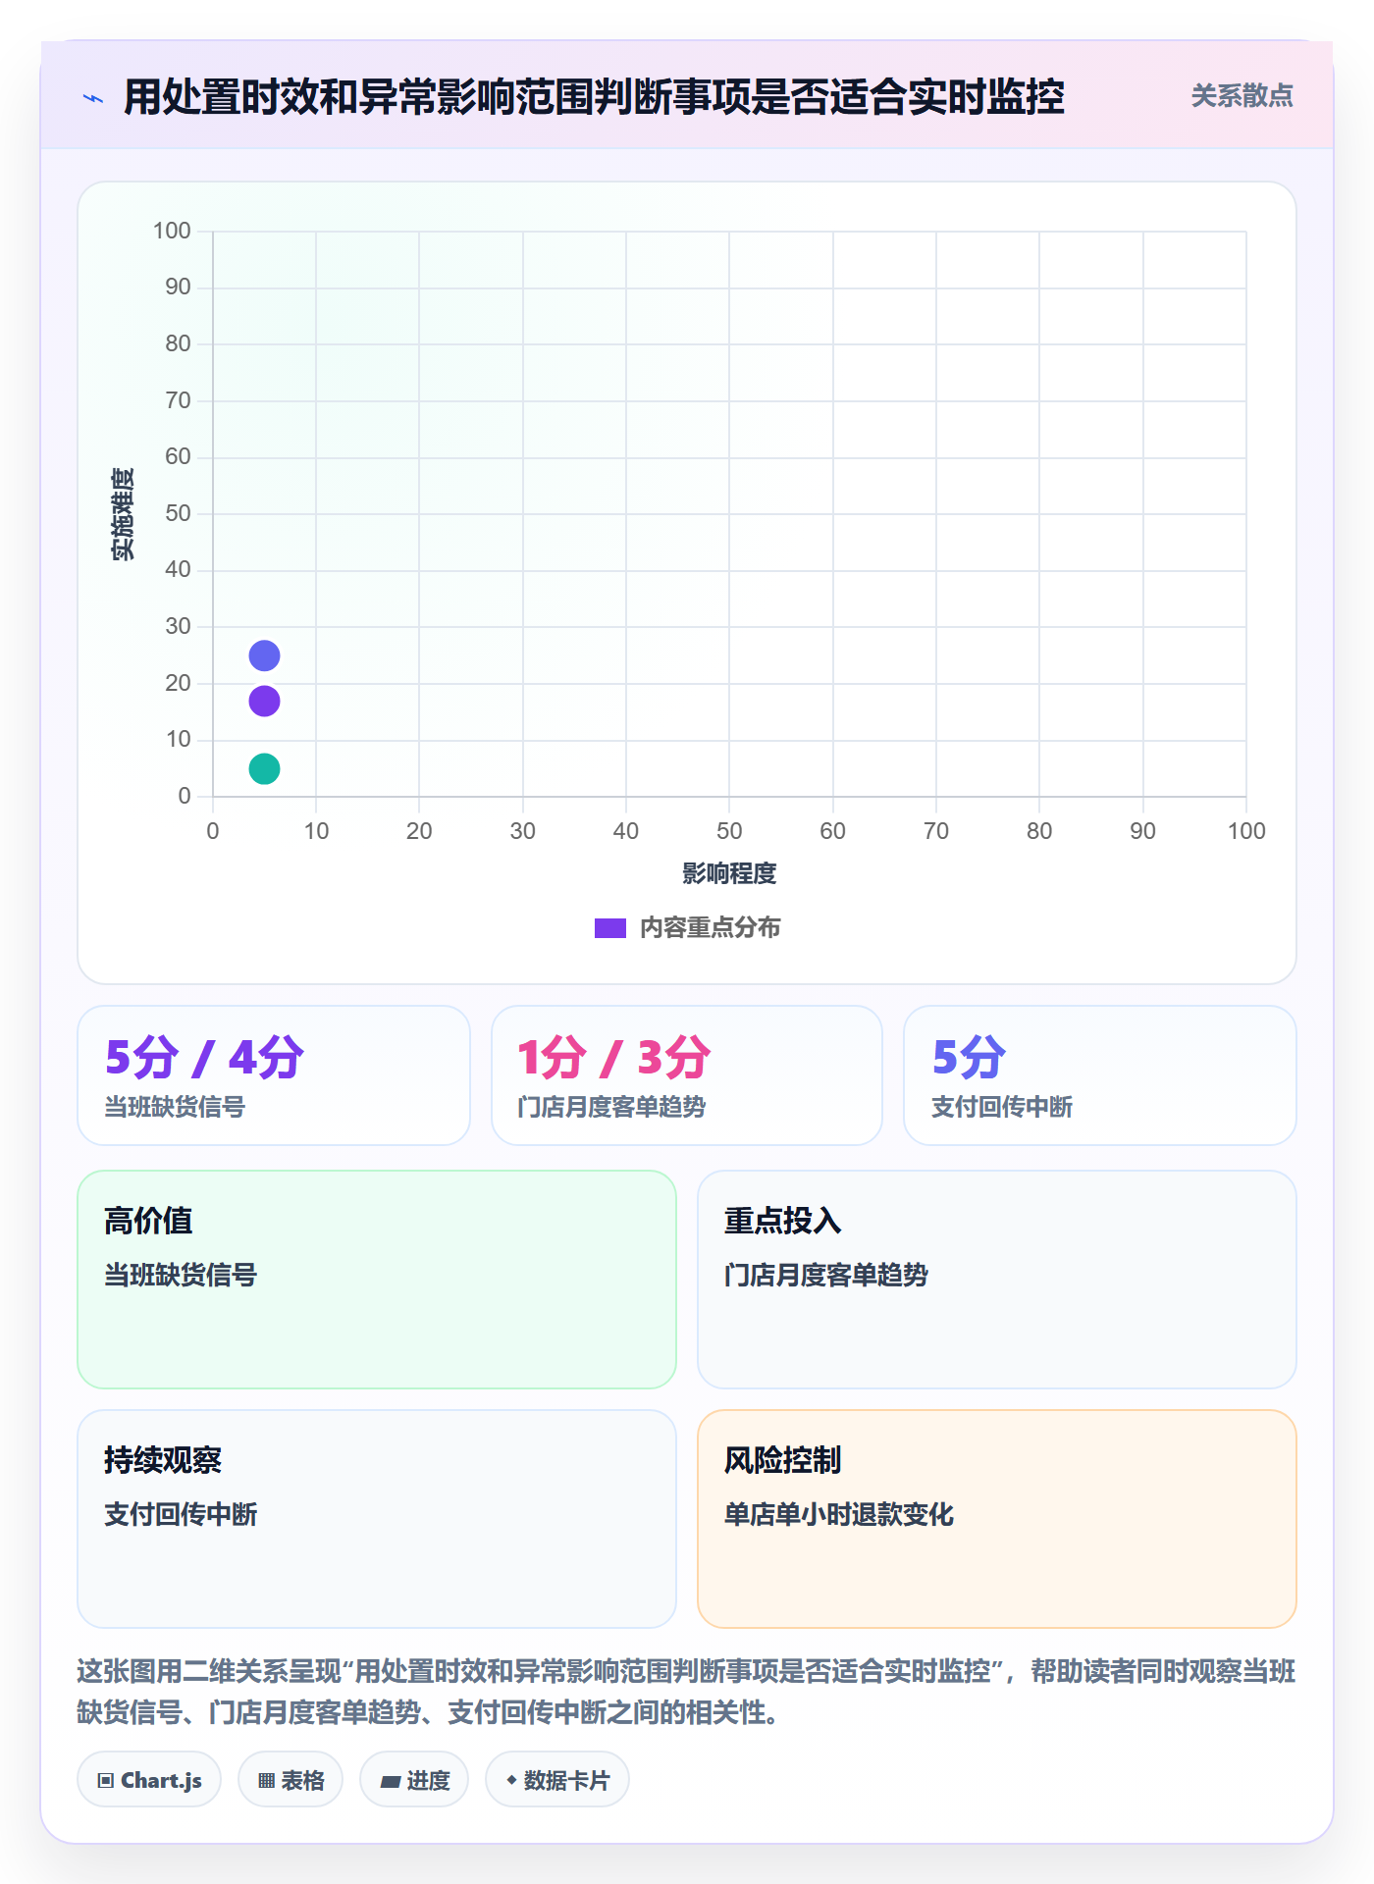Click the 表格 tag chip
This screenshot has height=1884, width=1374.
pyautogui.click(x=291, y=1780)
